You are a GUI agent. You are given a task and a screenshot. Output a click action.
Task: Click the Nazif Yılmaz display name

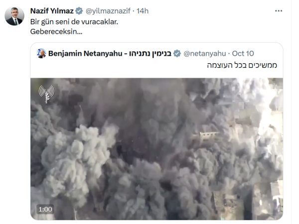tap(52, 11)
